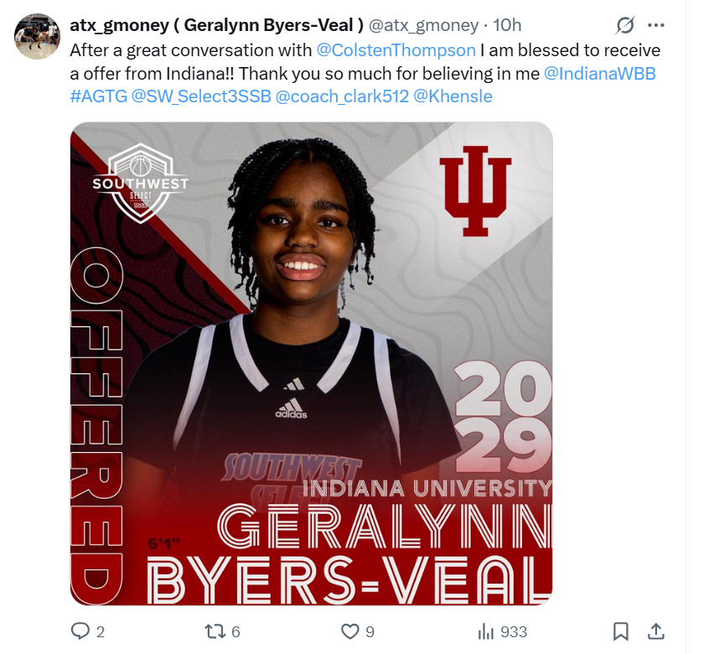Open atx_gmoney display name

click(x=216, y=25)
